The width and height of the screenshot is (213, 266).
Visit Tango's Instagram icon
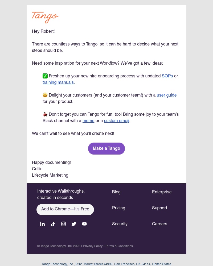(x=63, y=224)
